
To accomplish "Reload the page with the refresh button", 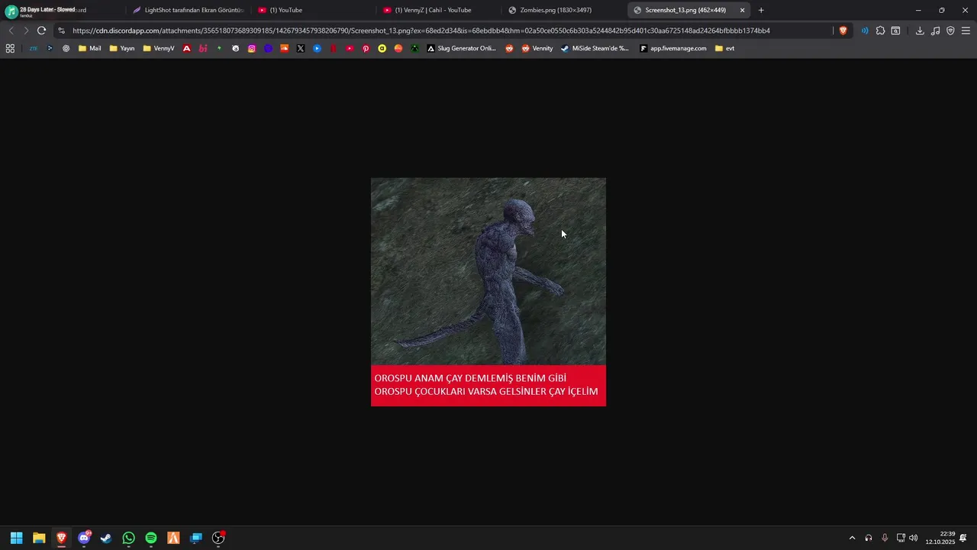I will coord(41,31).
